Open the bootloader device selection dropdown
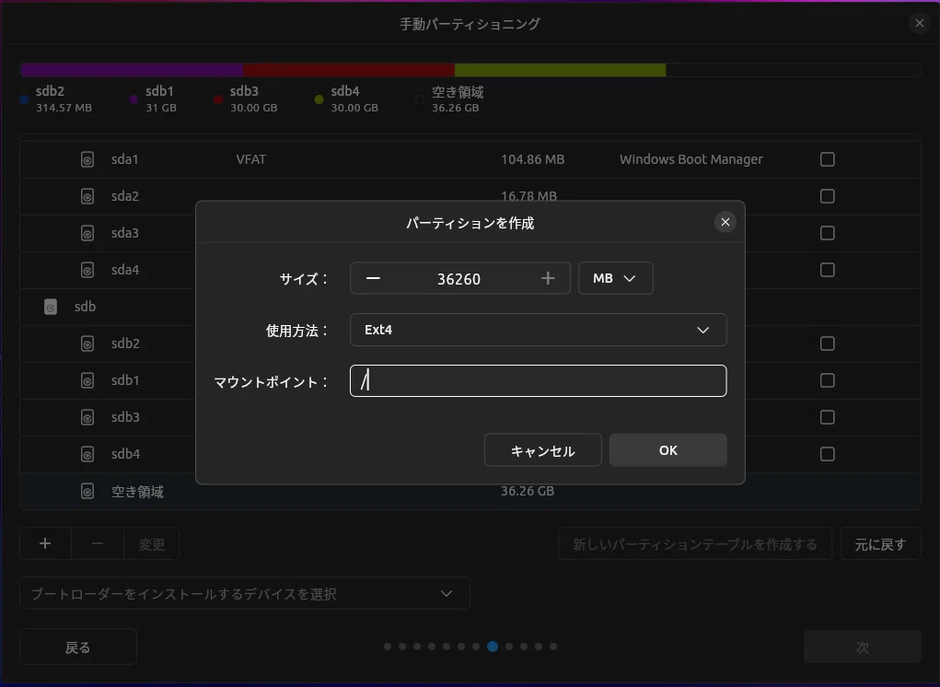Viewport: 940px width, 687px height. coord(245,593)
